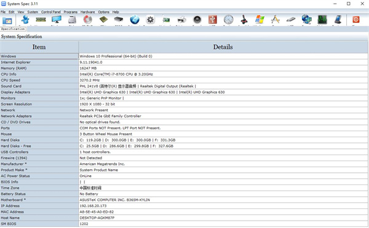369x228 pixels.
Task: Click the '3 Button Wheel Mouse Present' value
Action: tap(106, 134)
